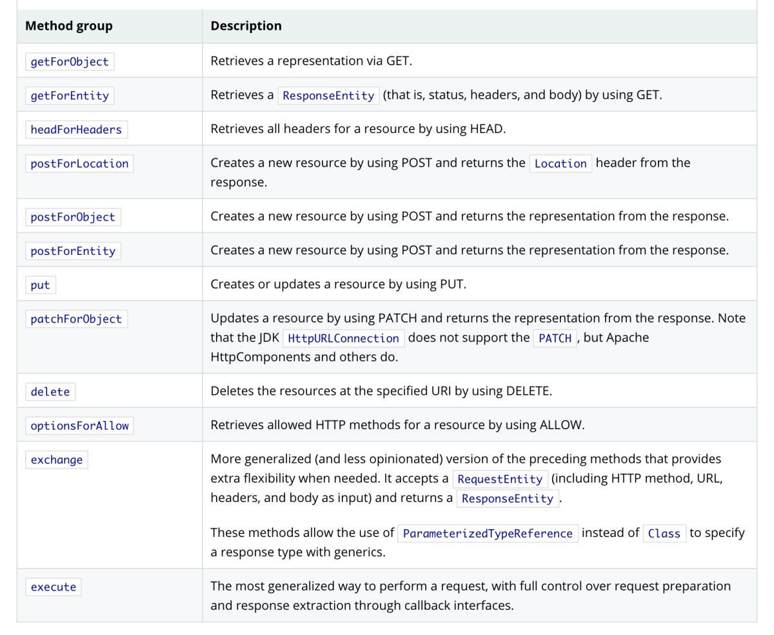774x635 pixels.
Task: Select the headForHeaders method name
Action: [x=76, y=130]
